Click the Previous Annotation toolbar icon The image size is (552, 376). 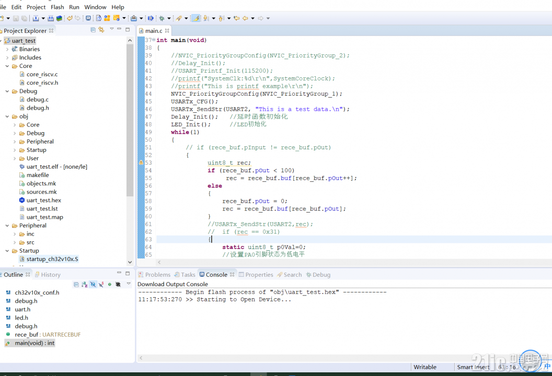[221, 18]
